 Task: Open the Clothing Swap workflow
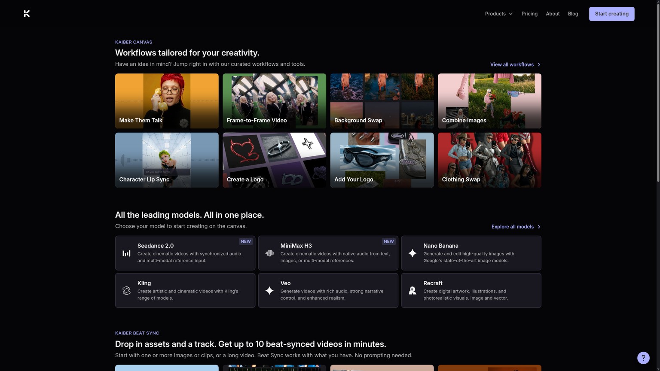pos(489,160)
